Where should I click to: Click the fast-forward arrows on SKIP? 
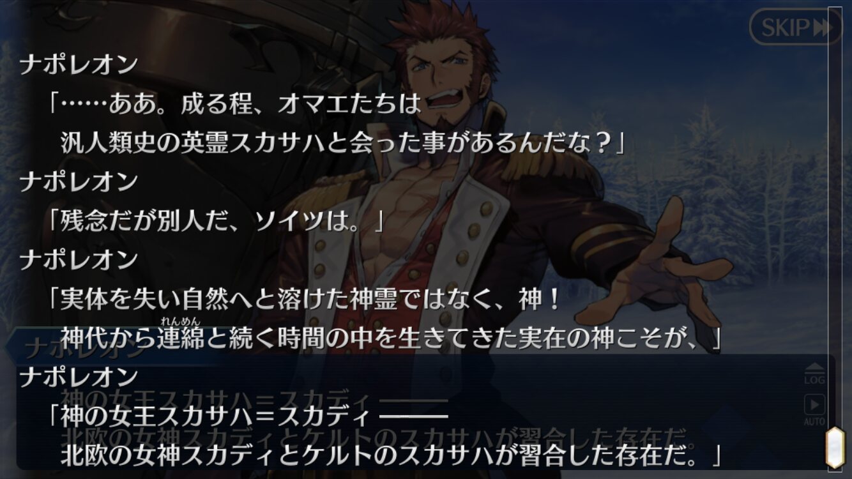pyautogui.click(x=821, y=27)
